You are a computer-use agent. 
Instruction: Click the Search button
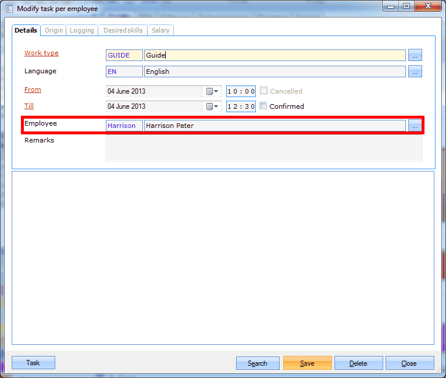pyautogui.click(x=258, y=363)
